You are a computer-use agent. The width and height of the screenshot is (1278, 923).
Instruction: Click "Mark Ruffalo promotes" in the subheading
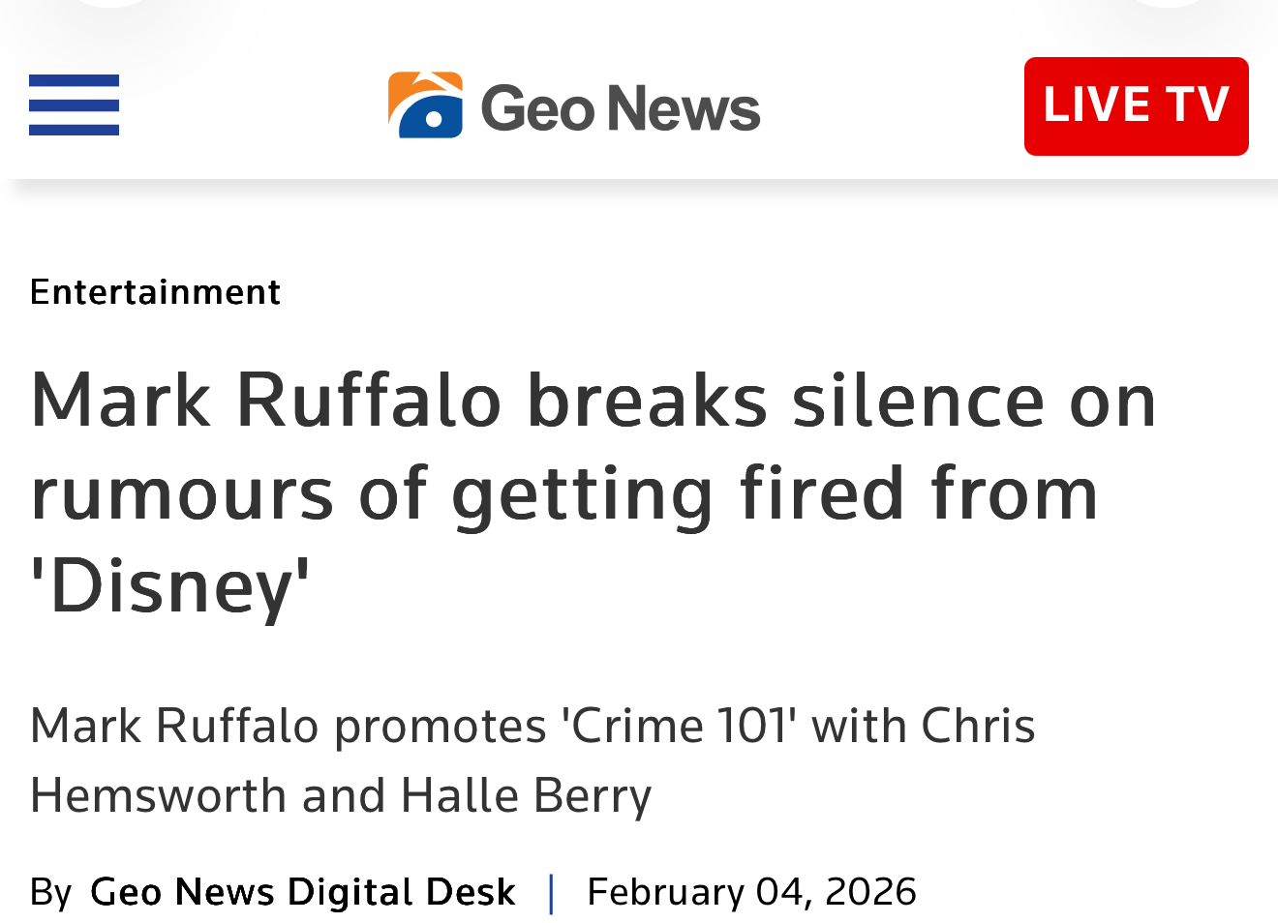[x=289, y=726]
